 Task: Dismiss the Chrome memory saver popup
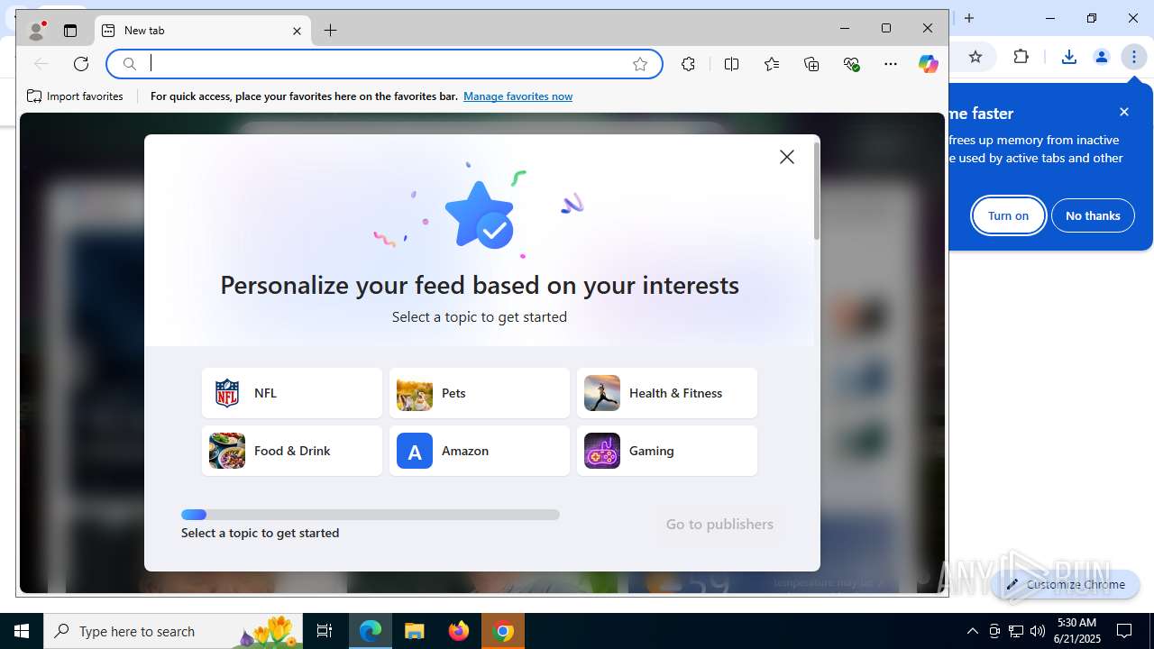click(1124, 112)
